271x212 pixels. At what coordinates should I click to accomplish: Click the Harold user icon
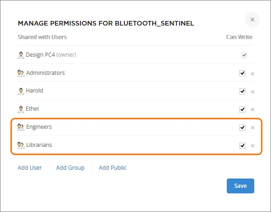click(21, 91)
